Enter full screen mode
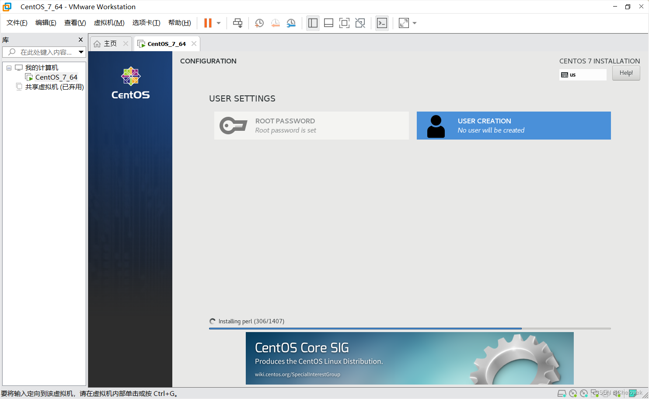Image resolution: width=649 pixels, height=399 pixels. click(x=344, y=23)
